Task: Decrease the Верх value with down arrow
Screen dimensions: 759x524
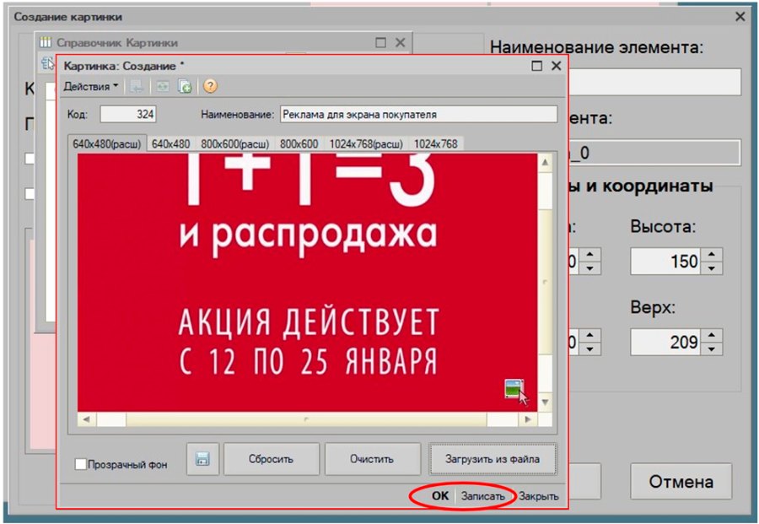Action: 711,348
